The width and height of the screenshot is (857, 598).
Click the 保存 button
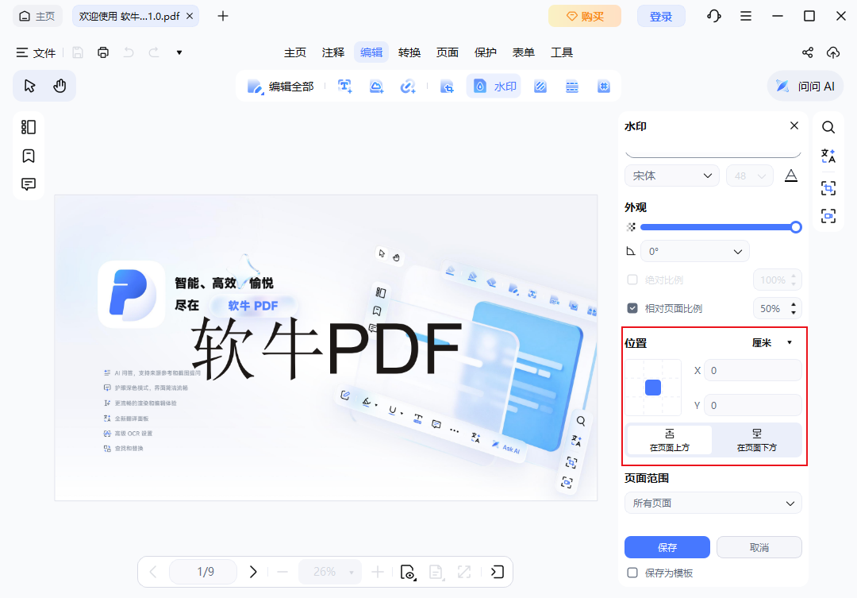[x=667, y=547]
